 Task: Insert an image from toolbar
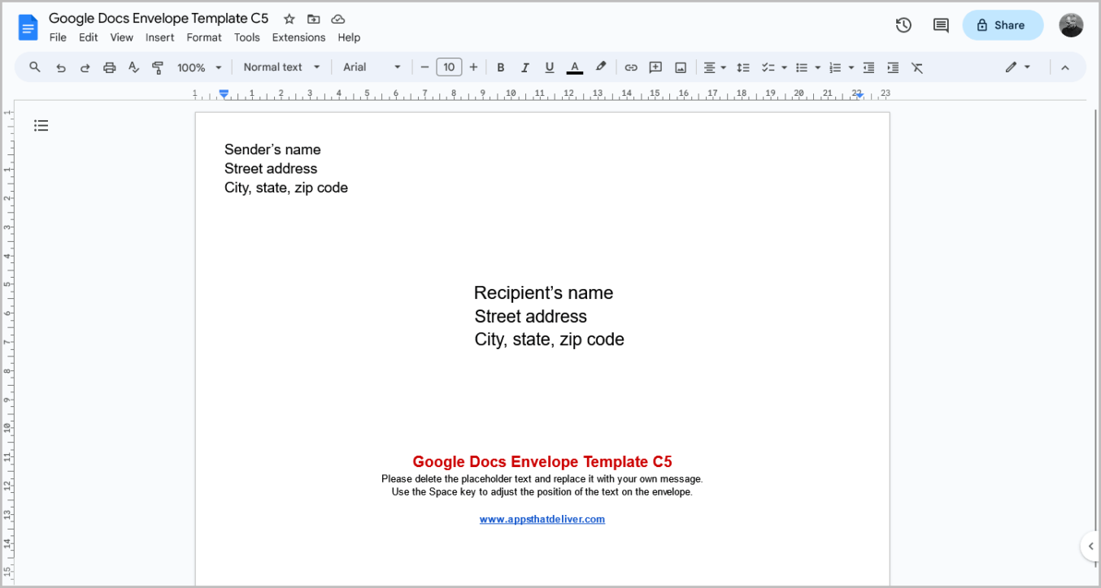point(681,67)
